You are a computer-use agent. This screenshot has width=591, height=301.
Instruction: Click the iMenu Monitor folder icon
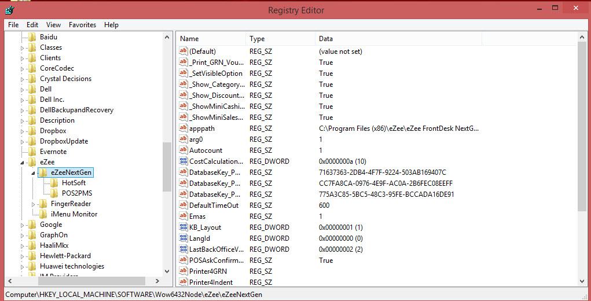[x=43, y=214]
